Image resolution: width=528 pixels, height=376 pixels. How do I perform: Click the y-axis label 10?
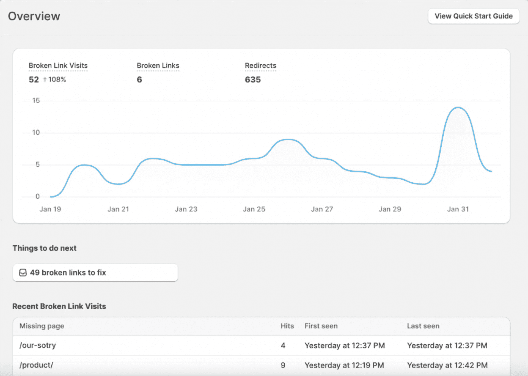36,133
